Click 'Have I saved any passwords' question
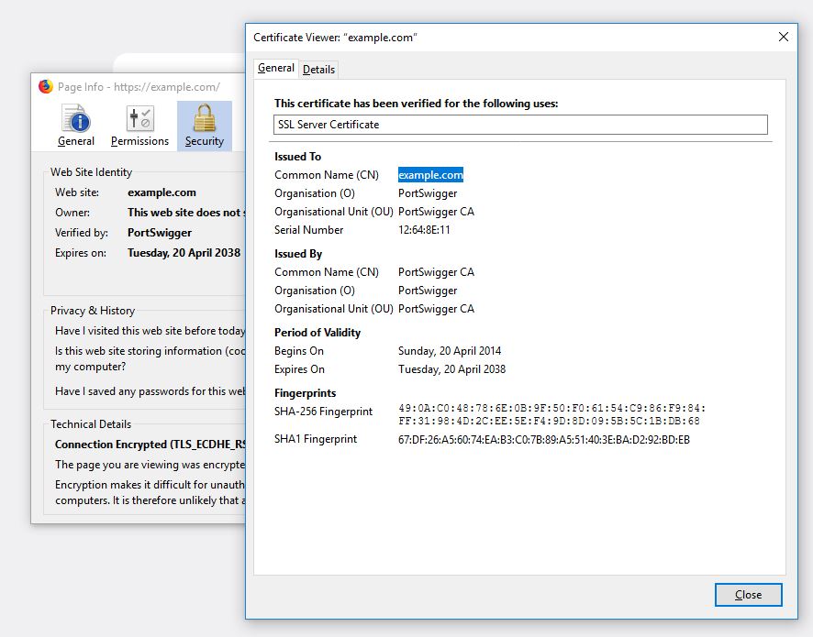 tap(150, 391)
